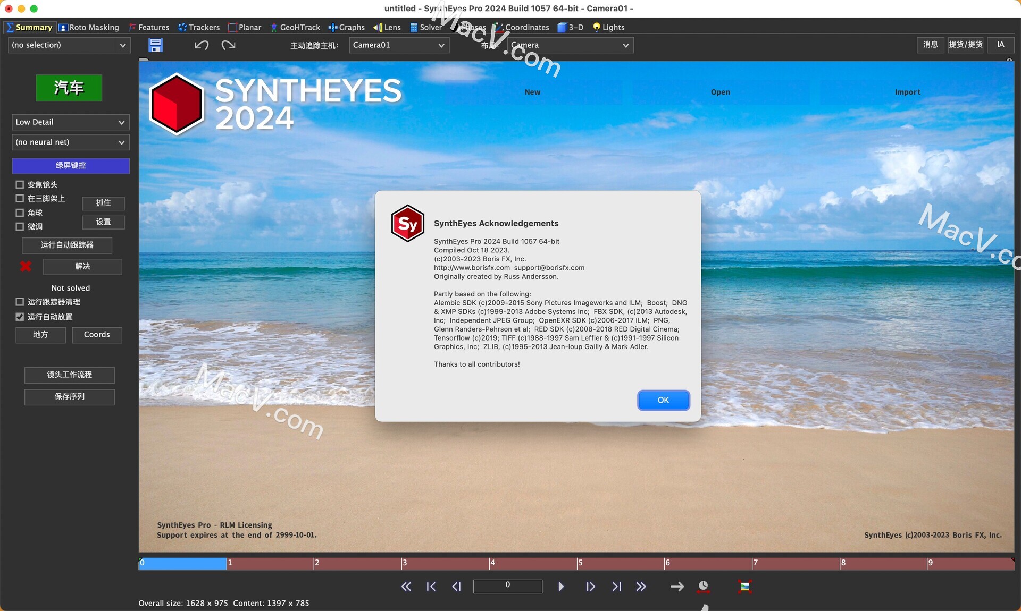Viewport: 1021px width, 611px height.
Task: Switch to the Lights room
Action: [x=609, y=27]
